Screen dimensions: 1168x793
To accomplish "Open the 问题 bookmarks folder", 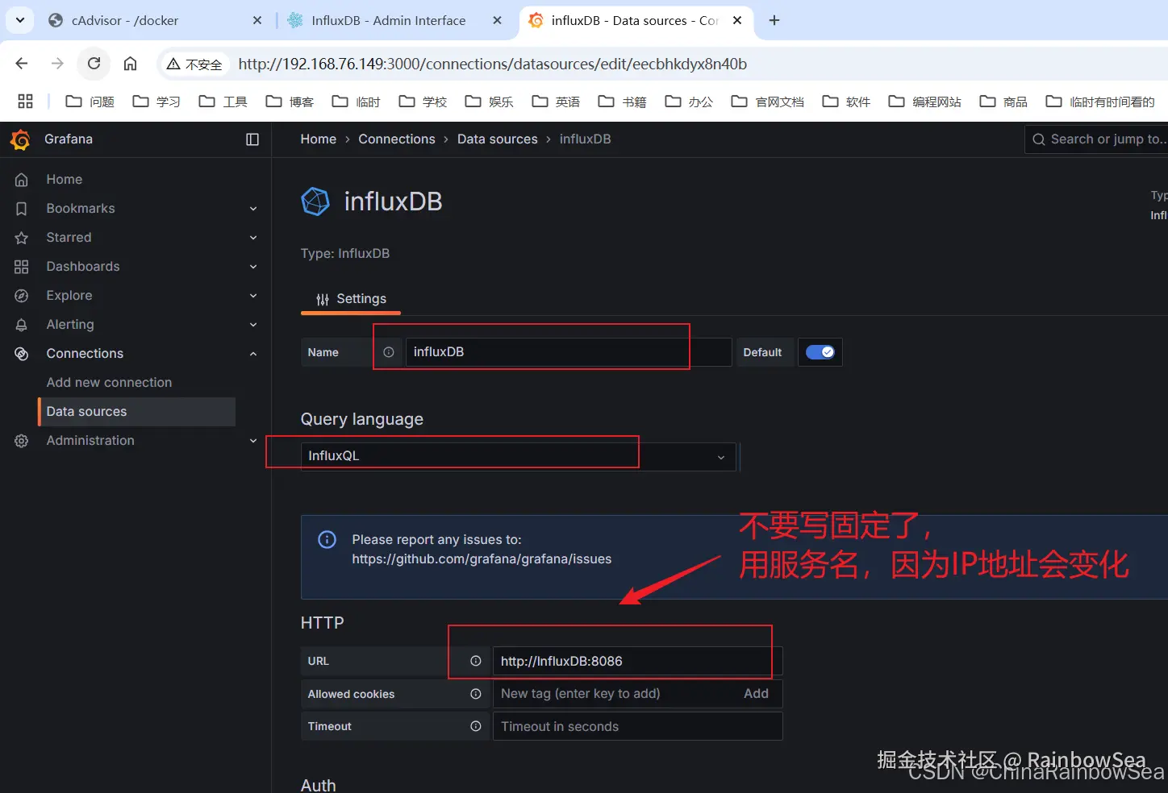I will click(x=90, y=102).
